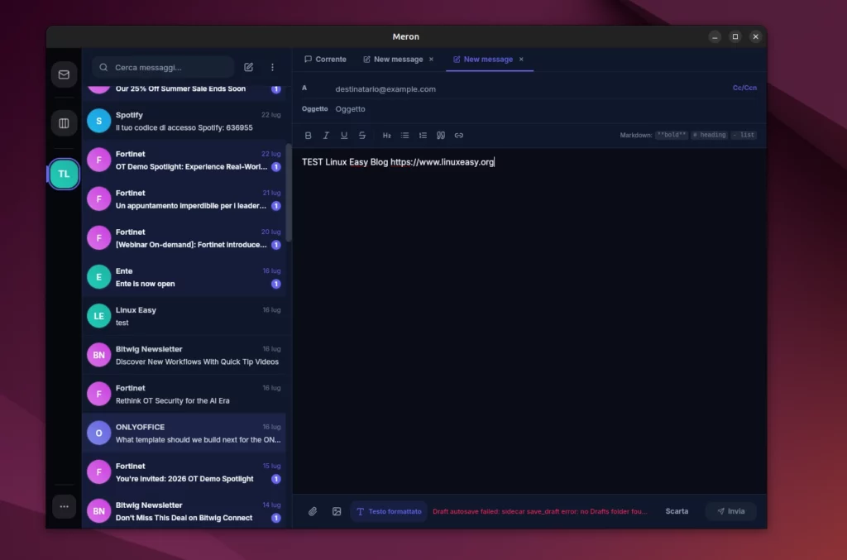The image size is (847, 560).
Task: Open ONLYOFFICE template message
Action: click(x=184, y=433)
